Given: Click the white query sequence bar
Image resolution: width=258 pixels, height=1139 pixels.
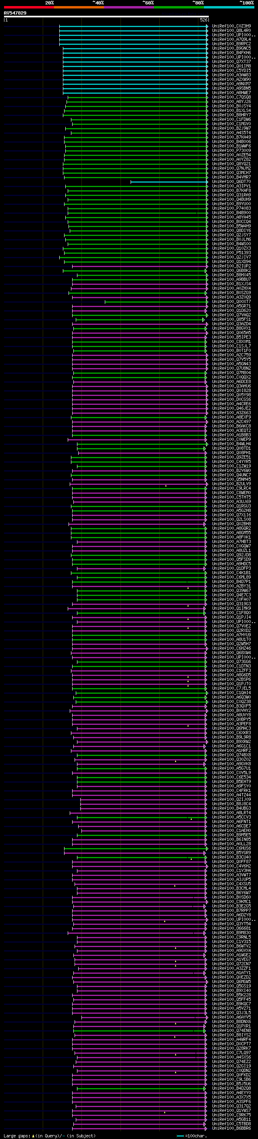Looking at the screenshot, I should (x=106, y=16).
